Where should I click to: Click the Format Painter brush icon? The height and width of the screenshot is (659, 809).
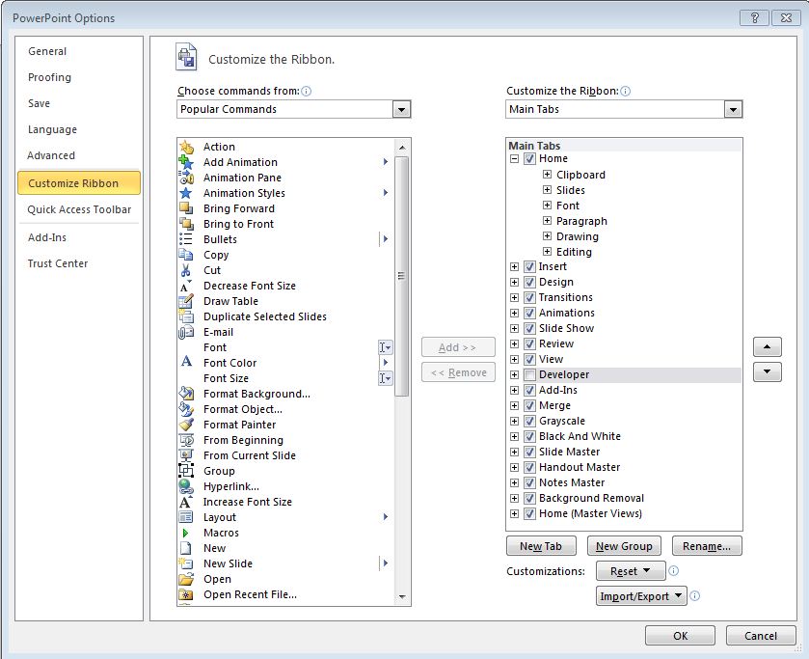(x=186, y=425)
